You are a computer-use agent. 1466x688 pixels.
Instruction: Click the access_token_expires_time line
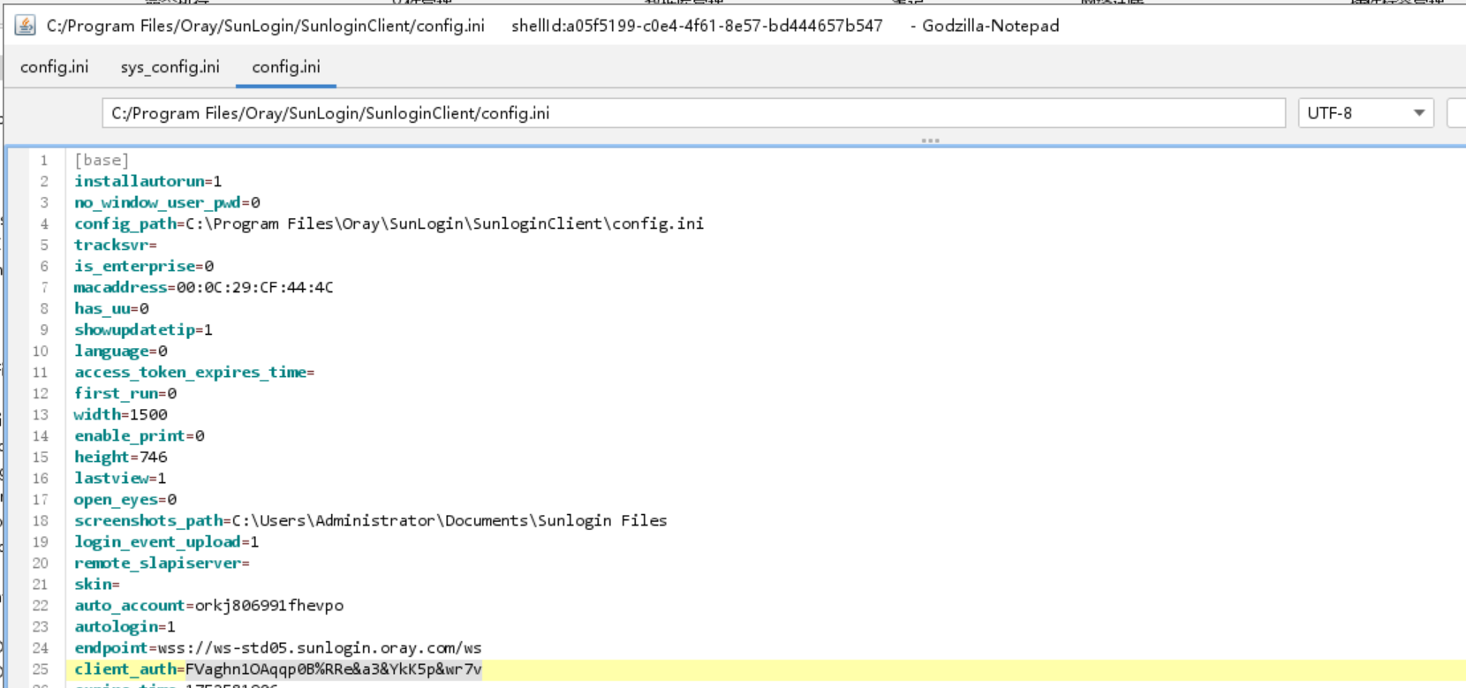(x=194, y=372)
